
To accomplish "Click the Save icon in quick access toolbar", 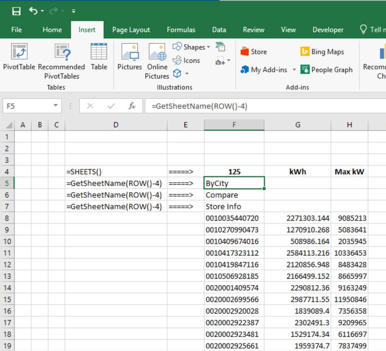I will point(16,11).
